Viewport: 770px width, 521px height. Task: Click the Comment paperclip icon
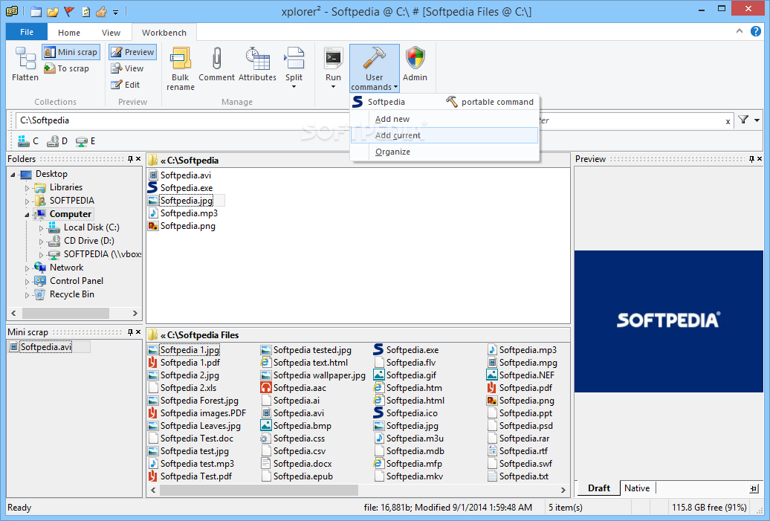coord(216,58)
